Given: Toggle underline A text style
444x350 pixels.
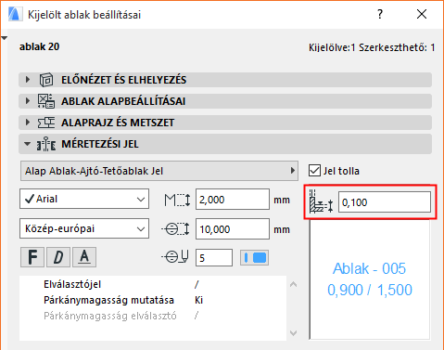Looking at the screenshot, I should [x=84, y=257].
